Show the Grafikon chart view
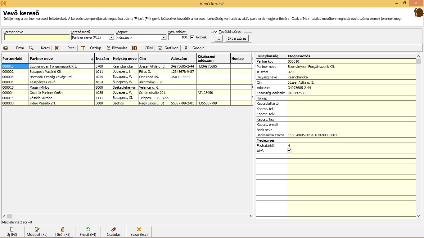424x238 pixels. (160, 48)
